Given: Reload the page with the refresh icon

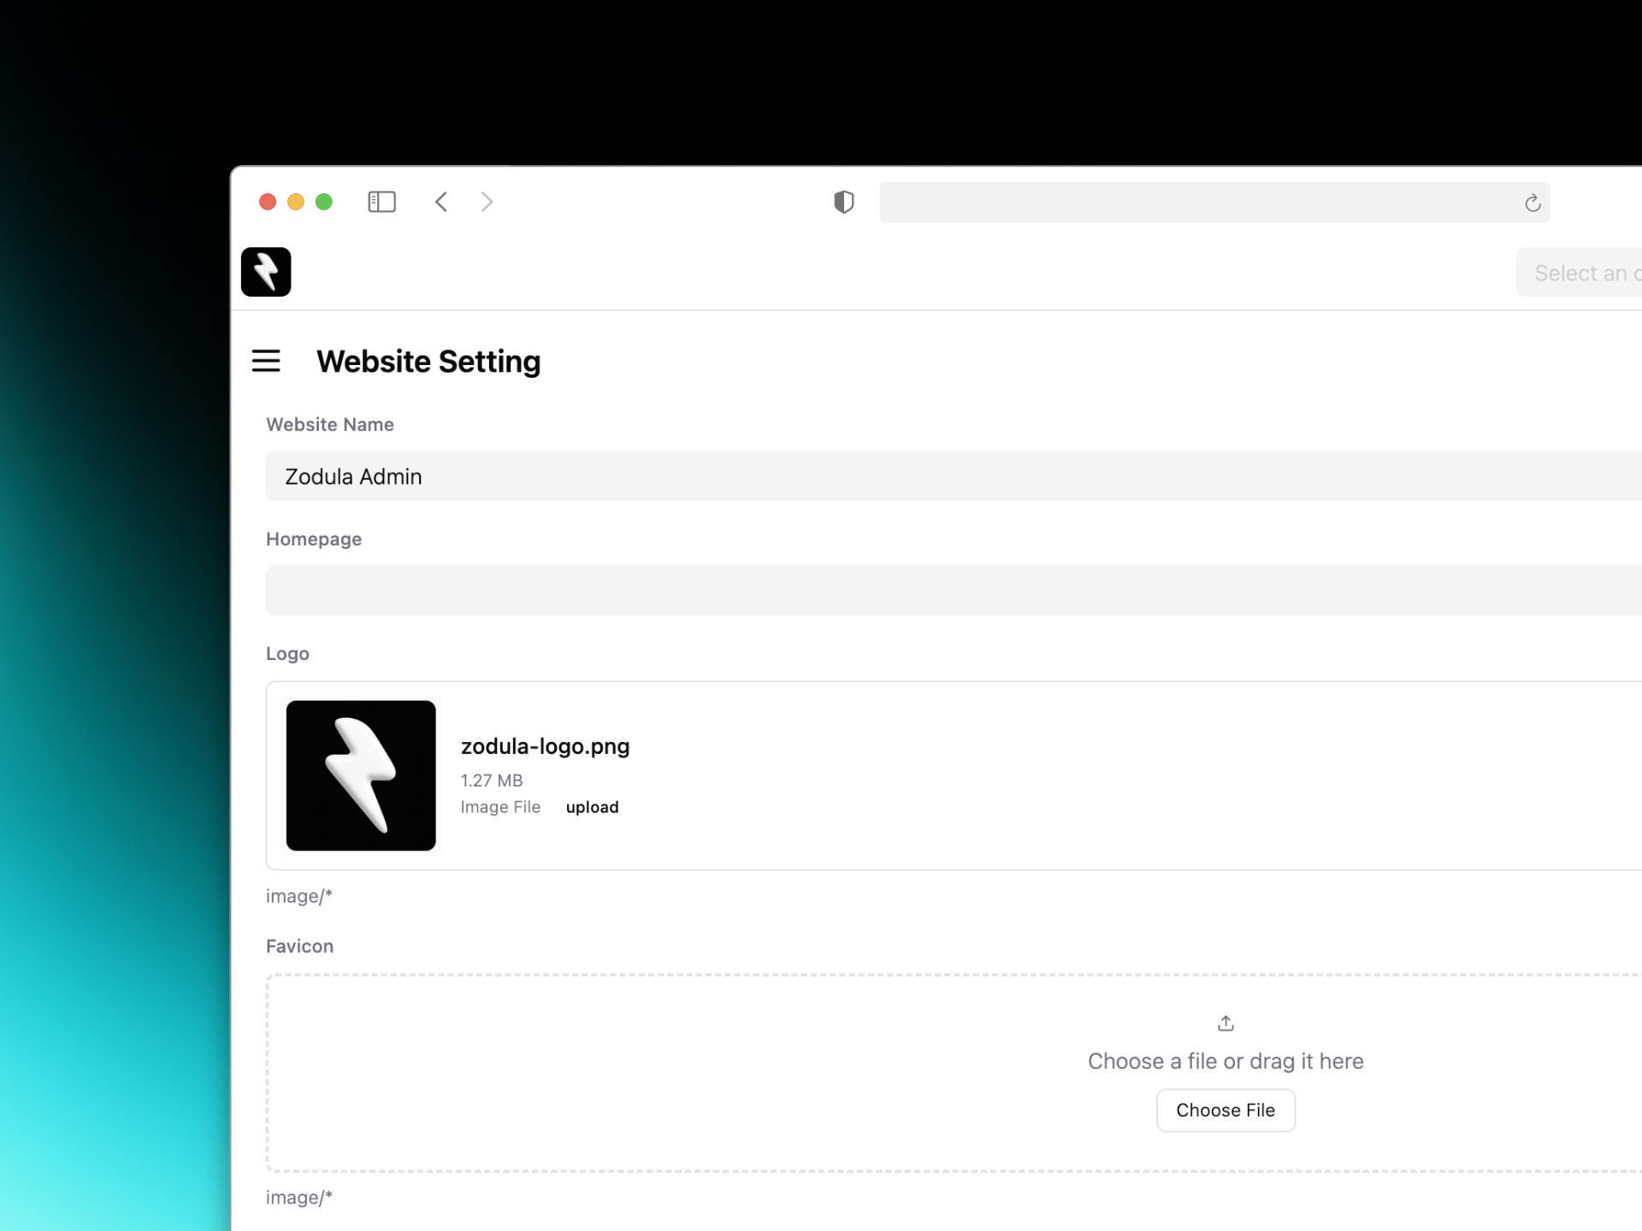Looking at the screenshot, I should pyautogui.click(x=1532, y=203).
